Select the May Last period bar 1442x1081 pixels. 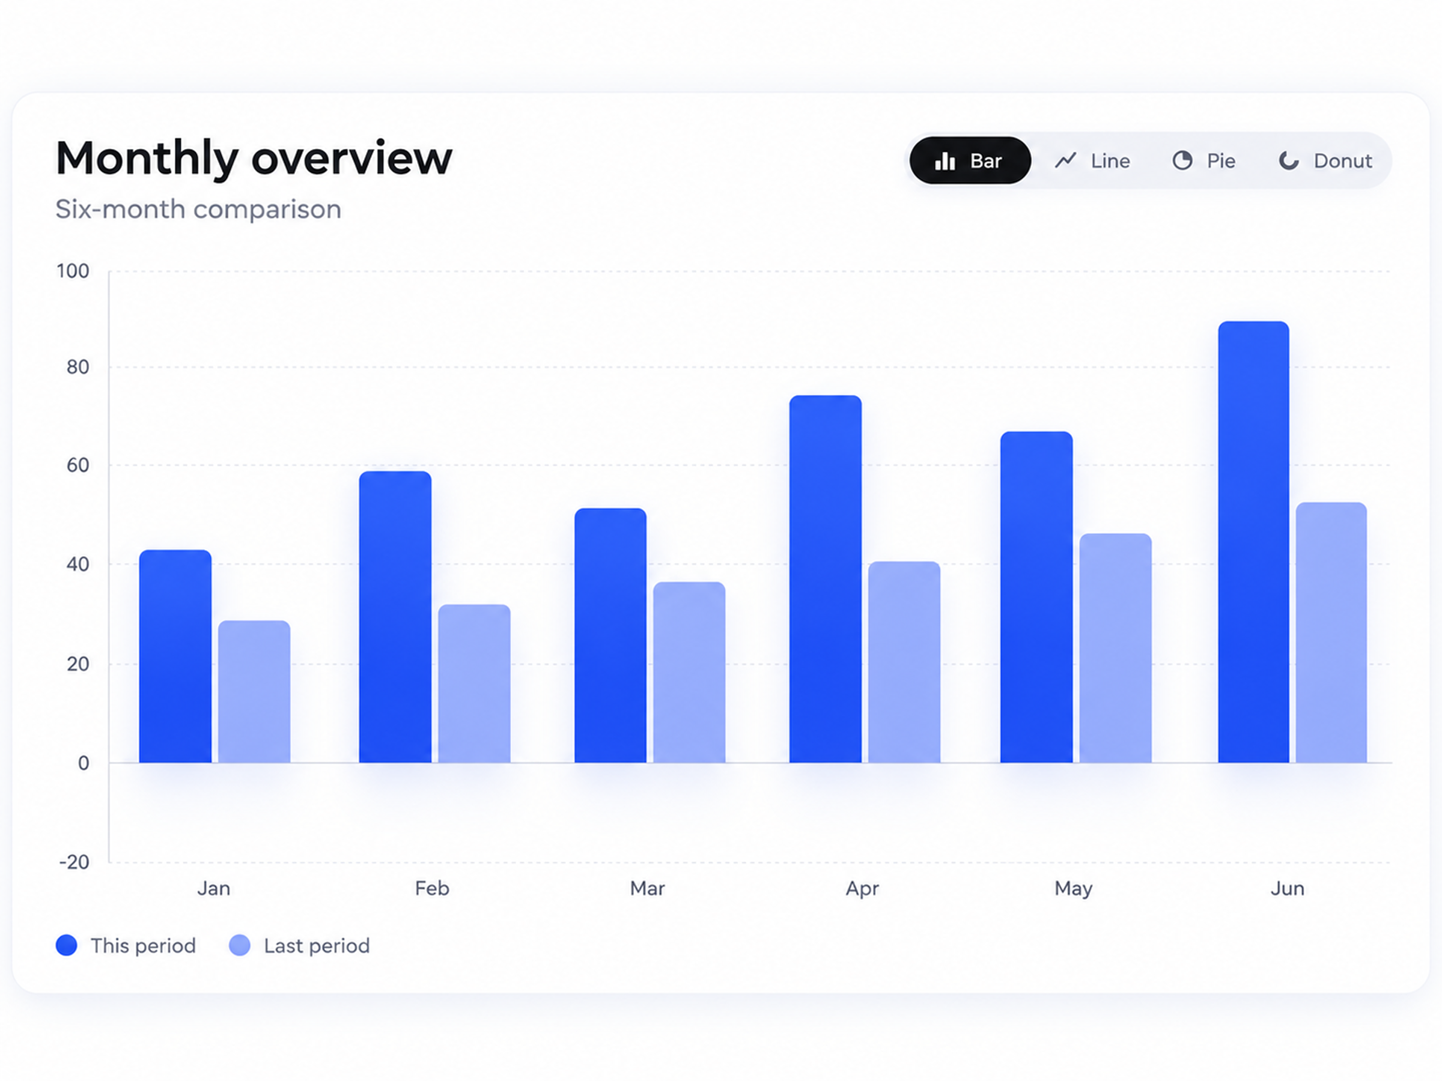[x=1115, y=649]
